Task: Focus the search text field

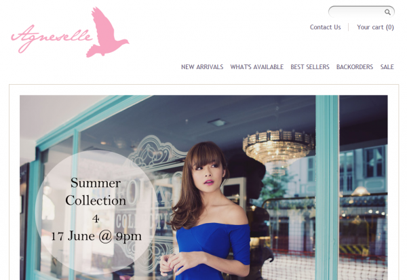Action: tap(357, 12)
